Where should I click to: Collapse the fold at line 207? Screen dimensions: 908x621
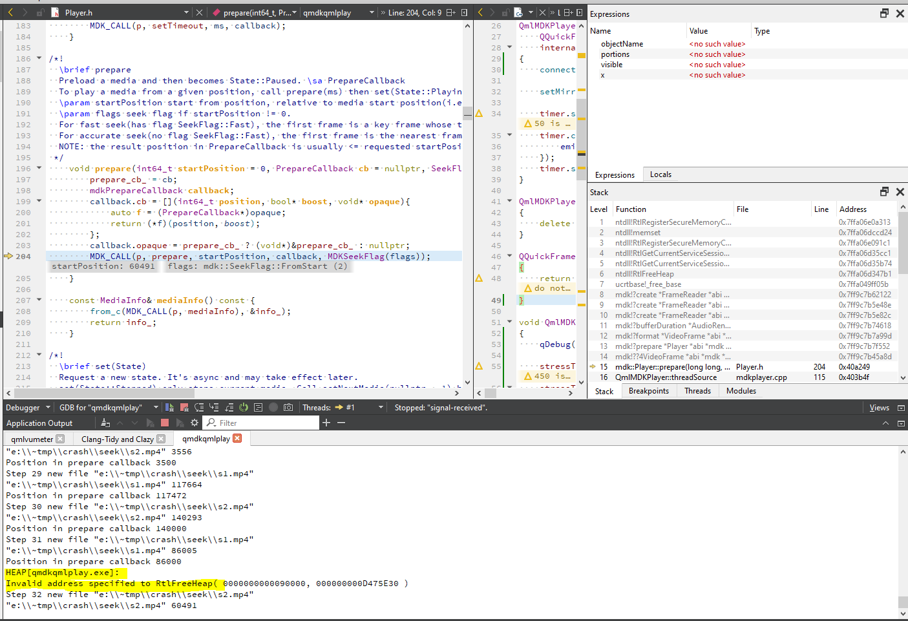[x=39, y=300]
